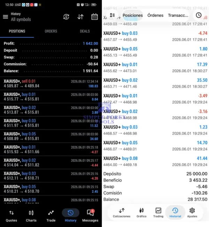Tap the alarm clock status bar icon

click(x=82, y=5)
